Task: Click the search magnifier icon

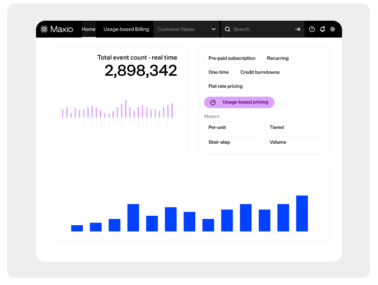Action: 227,29
